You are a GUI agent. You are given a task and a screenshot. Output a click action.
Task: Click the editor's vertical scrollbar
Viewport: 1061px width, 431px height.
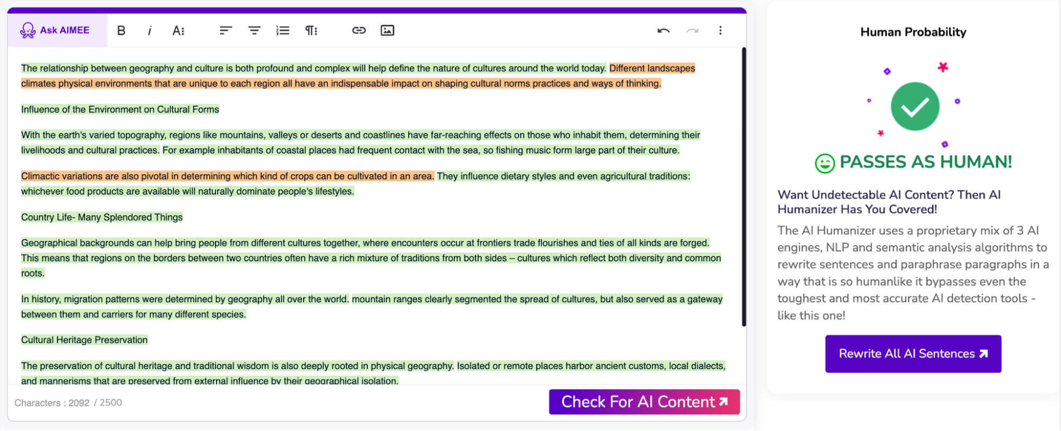click(x=744, y=186)
